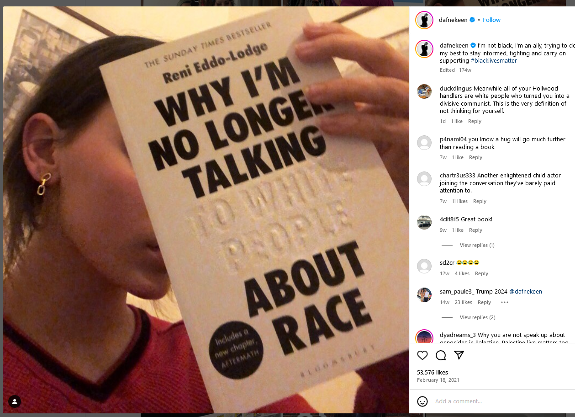
Task: Reply to the duckdingus comment
Action: coord(475,121)
